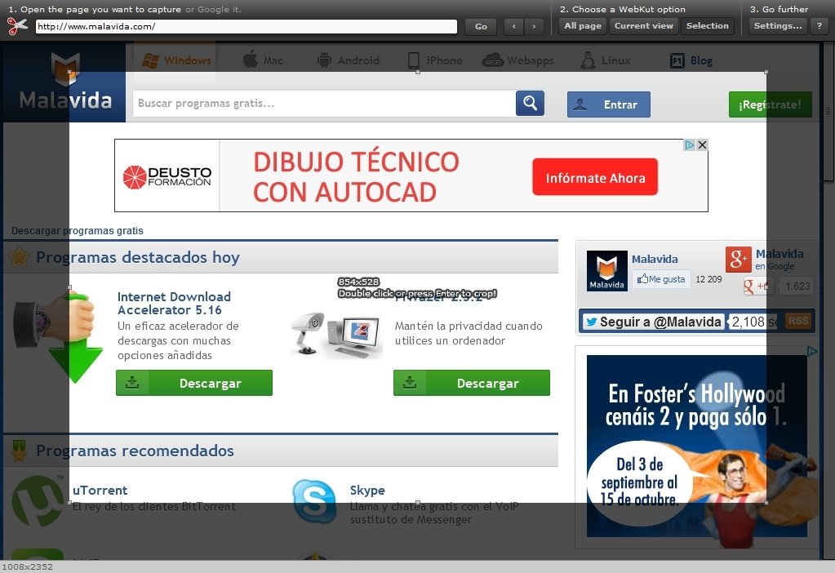Open the Blog tab

coord(691,60)
